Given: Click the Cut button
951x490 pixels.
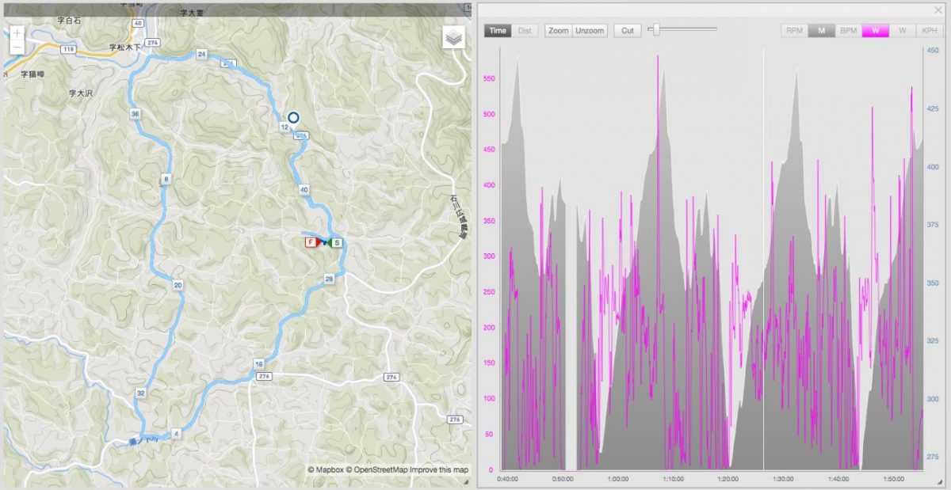Looking at the screenshot, I should pos(627,31).
